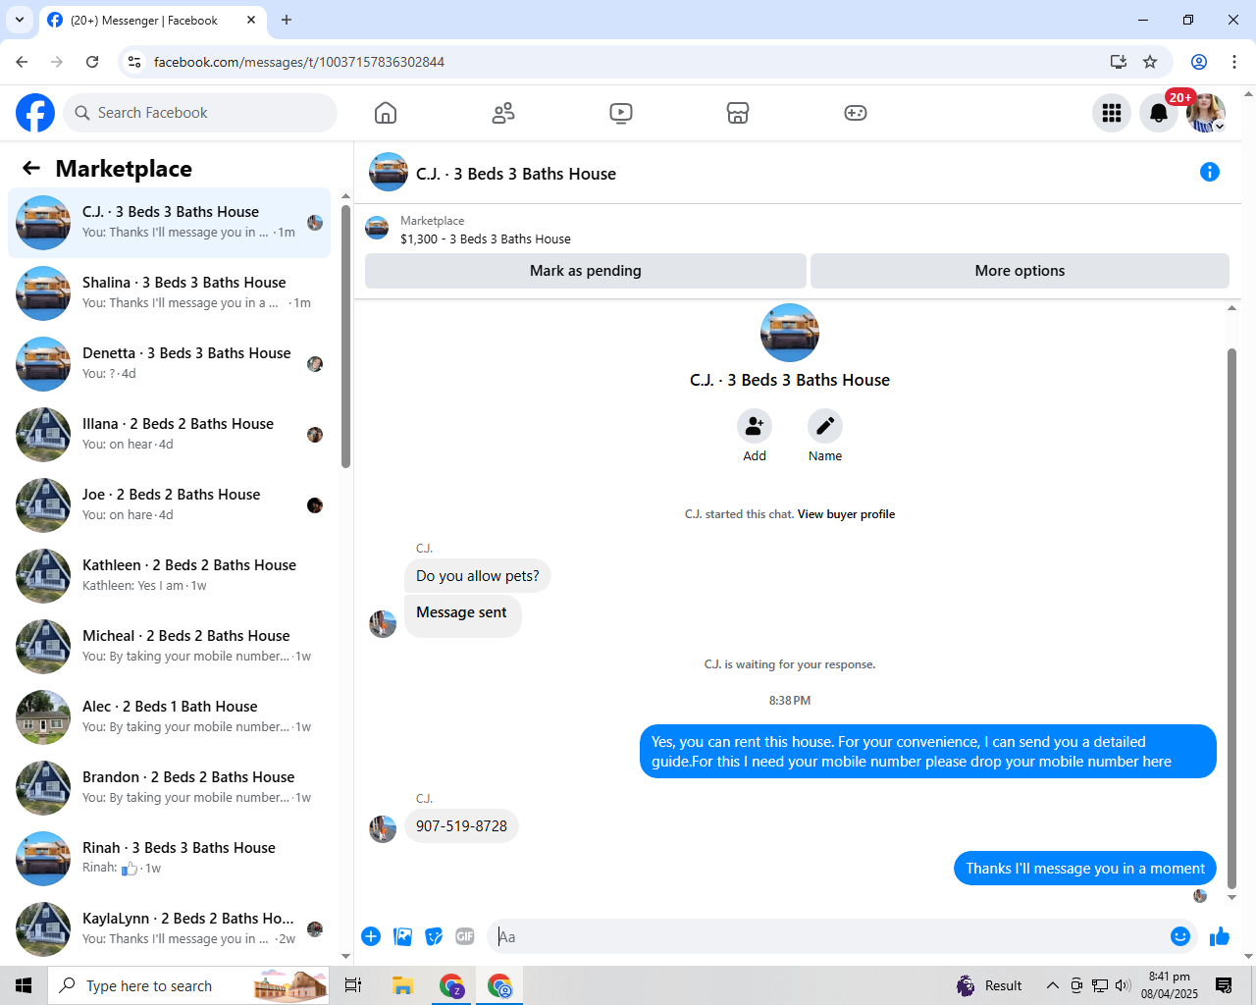Open Kathleen conversation
The width and height of the screenshot is (1256, 1005).
click(170, 576)
